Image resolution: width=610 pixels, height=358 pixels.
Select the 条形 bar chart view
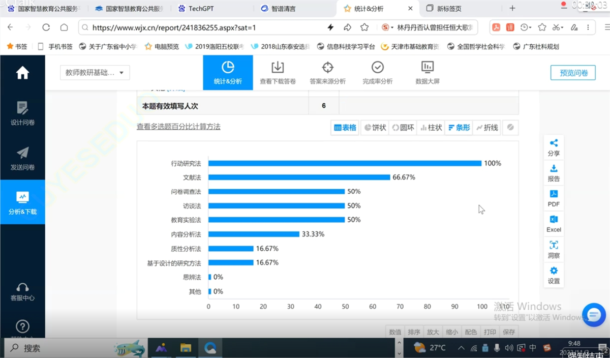459,128
